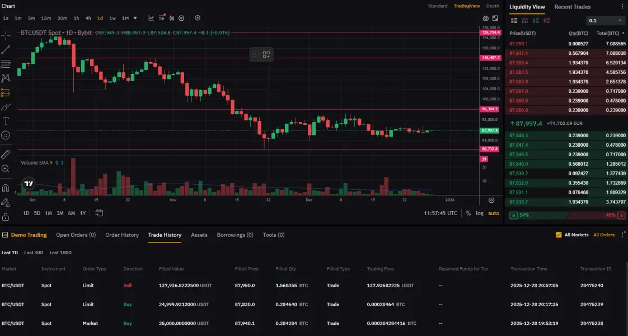Click the Demo Trading label

(x=29, y=235)
